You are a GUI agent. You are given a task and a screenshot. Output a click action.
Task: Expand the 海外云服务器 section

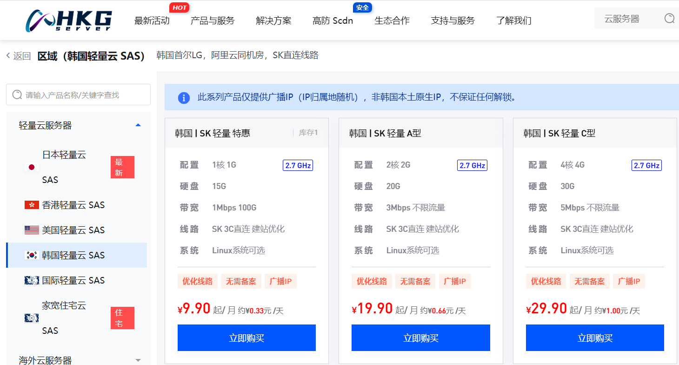coord(138,360)
